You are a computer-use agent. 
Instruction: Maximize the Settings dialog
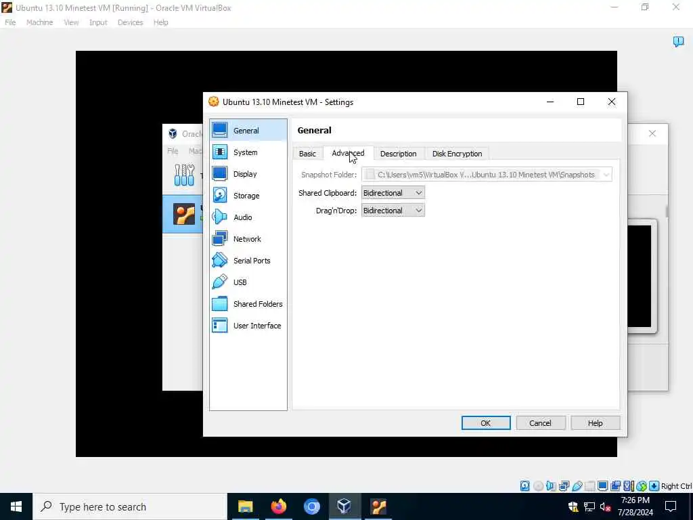(580, 102)
